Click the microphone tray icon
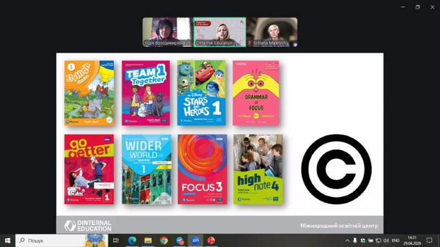440x247 pixels. click(x=355, y=240)
